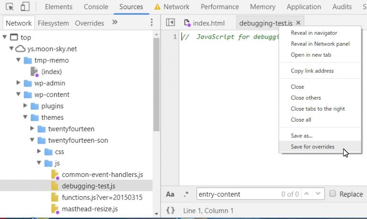Toggle match case Aa search option

pyautogui.click(x=170, y=194)
